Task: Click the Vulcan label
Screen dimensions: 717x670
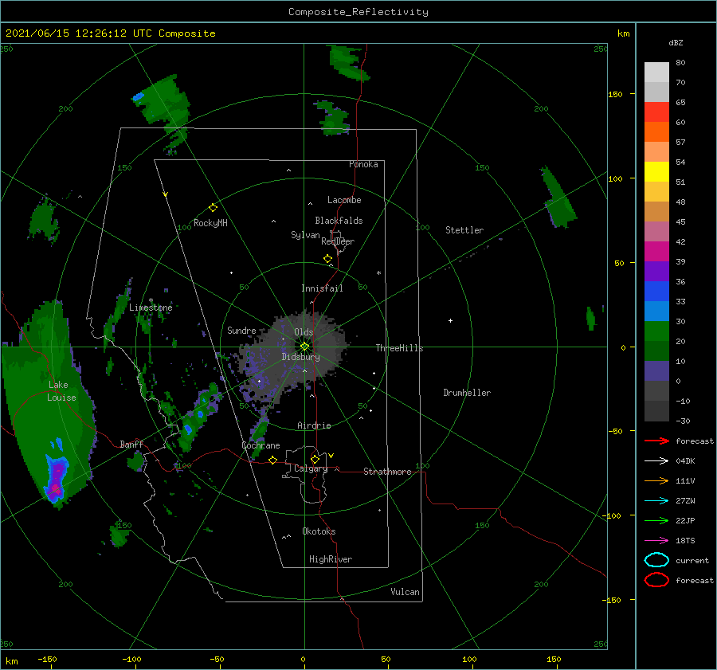Action: click(405, 592)
